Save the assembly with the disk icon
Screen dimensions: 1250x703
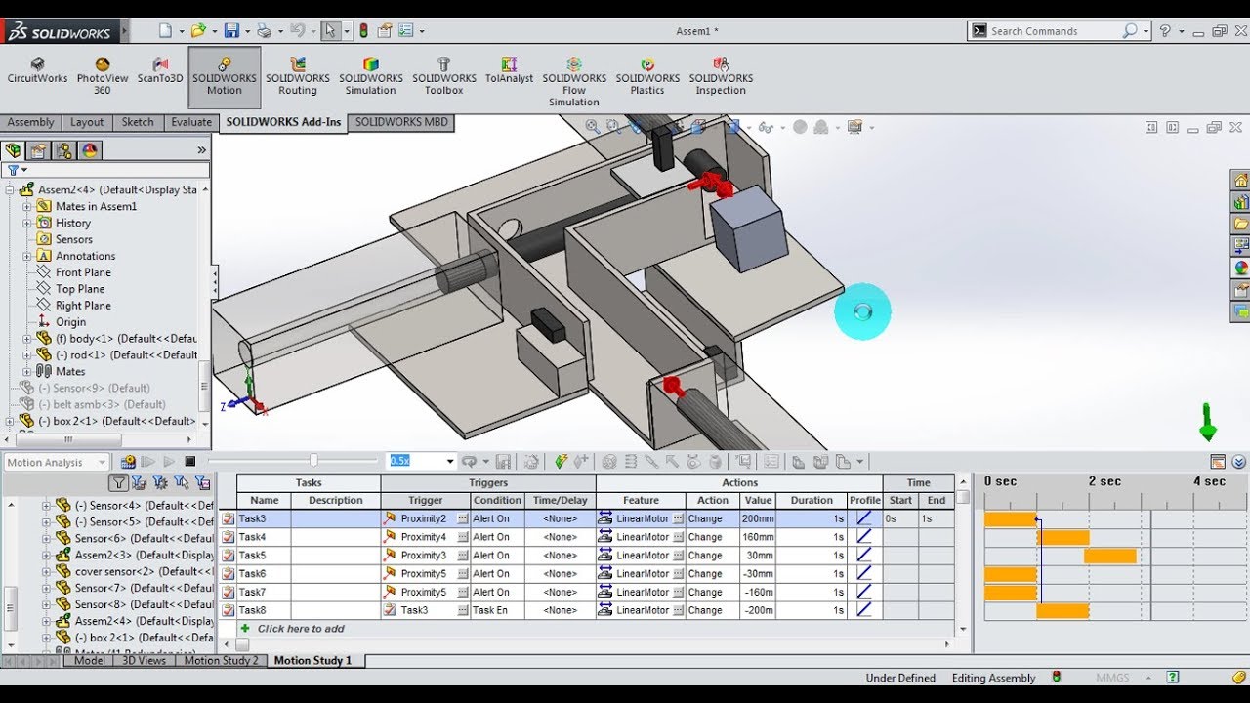pyautogui.click(x=231, y=31)
